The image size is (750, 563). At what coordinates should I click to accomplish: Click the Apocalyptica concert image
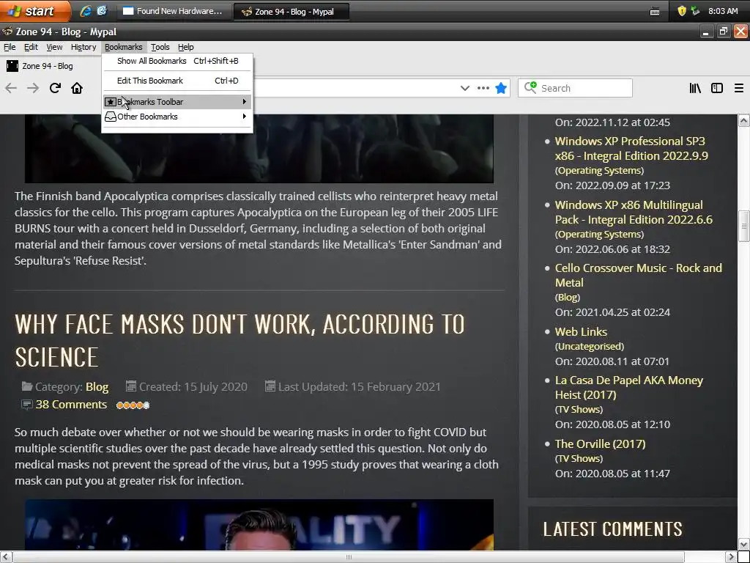pyautogui.click(x=259, y=149)
